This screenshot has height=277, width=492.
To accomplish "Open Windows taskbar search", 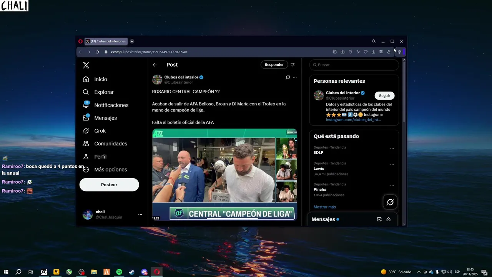I will pyautogui.click(x=18, y=272).
